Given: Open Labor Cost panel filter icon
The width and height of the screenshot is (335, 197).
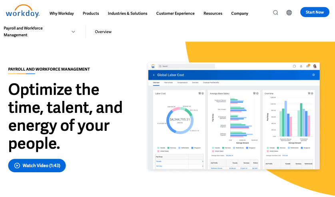Looking at the screenshot, I should [x=199, y=93].
